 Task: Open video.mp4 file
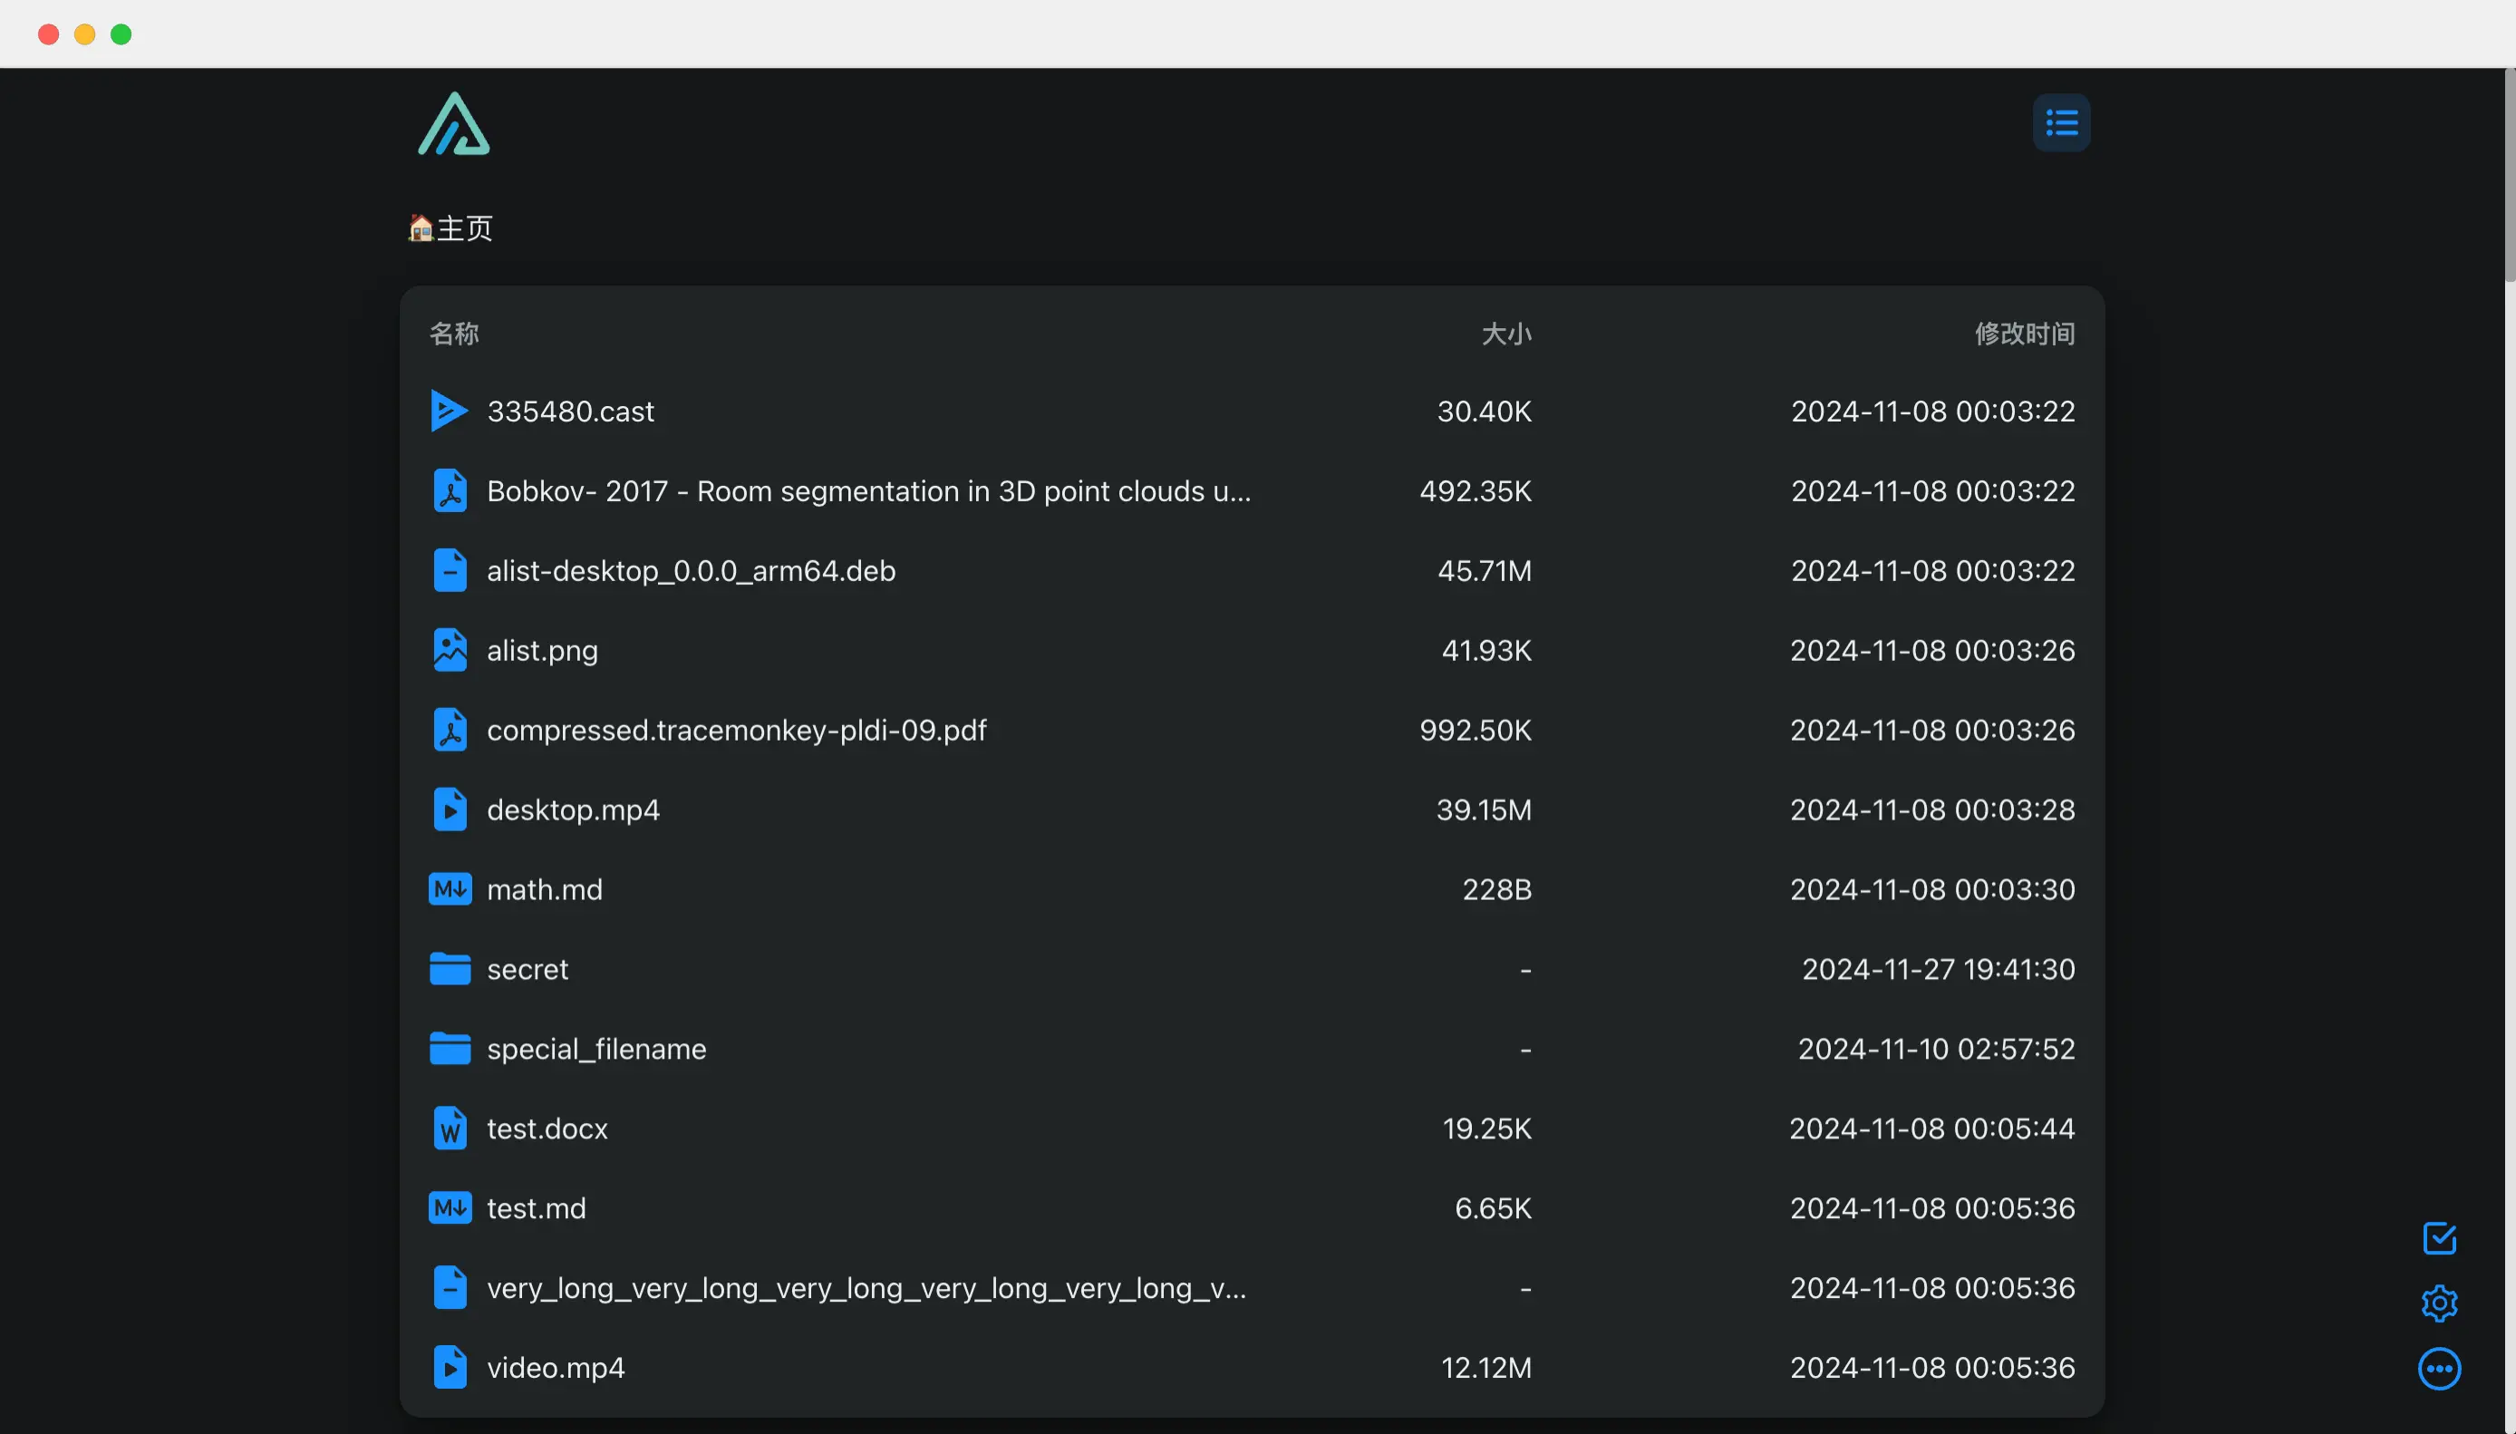(x=556, y=1368)
